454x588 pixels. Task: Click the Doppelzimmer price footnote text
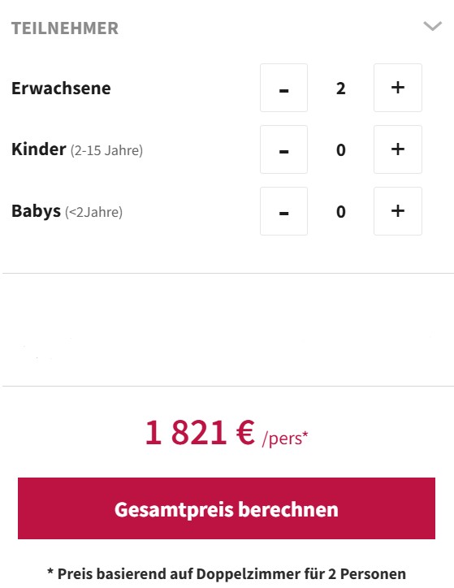pyautogui.click(x=227, y=573)
